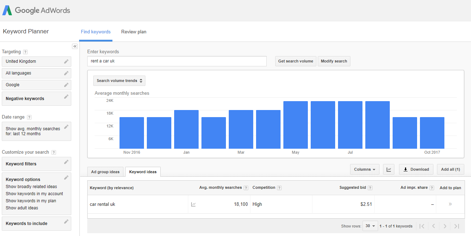The width and height of the screenshot is (471, 236).
Task: Go to next page of keywords
Action: click(x=445, y=226)
